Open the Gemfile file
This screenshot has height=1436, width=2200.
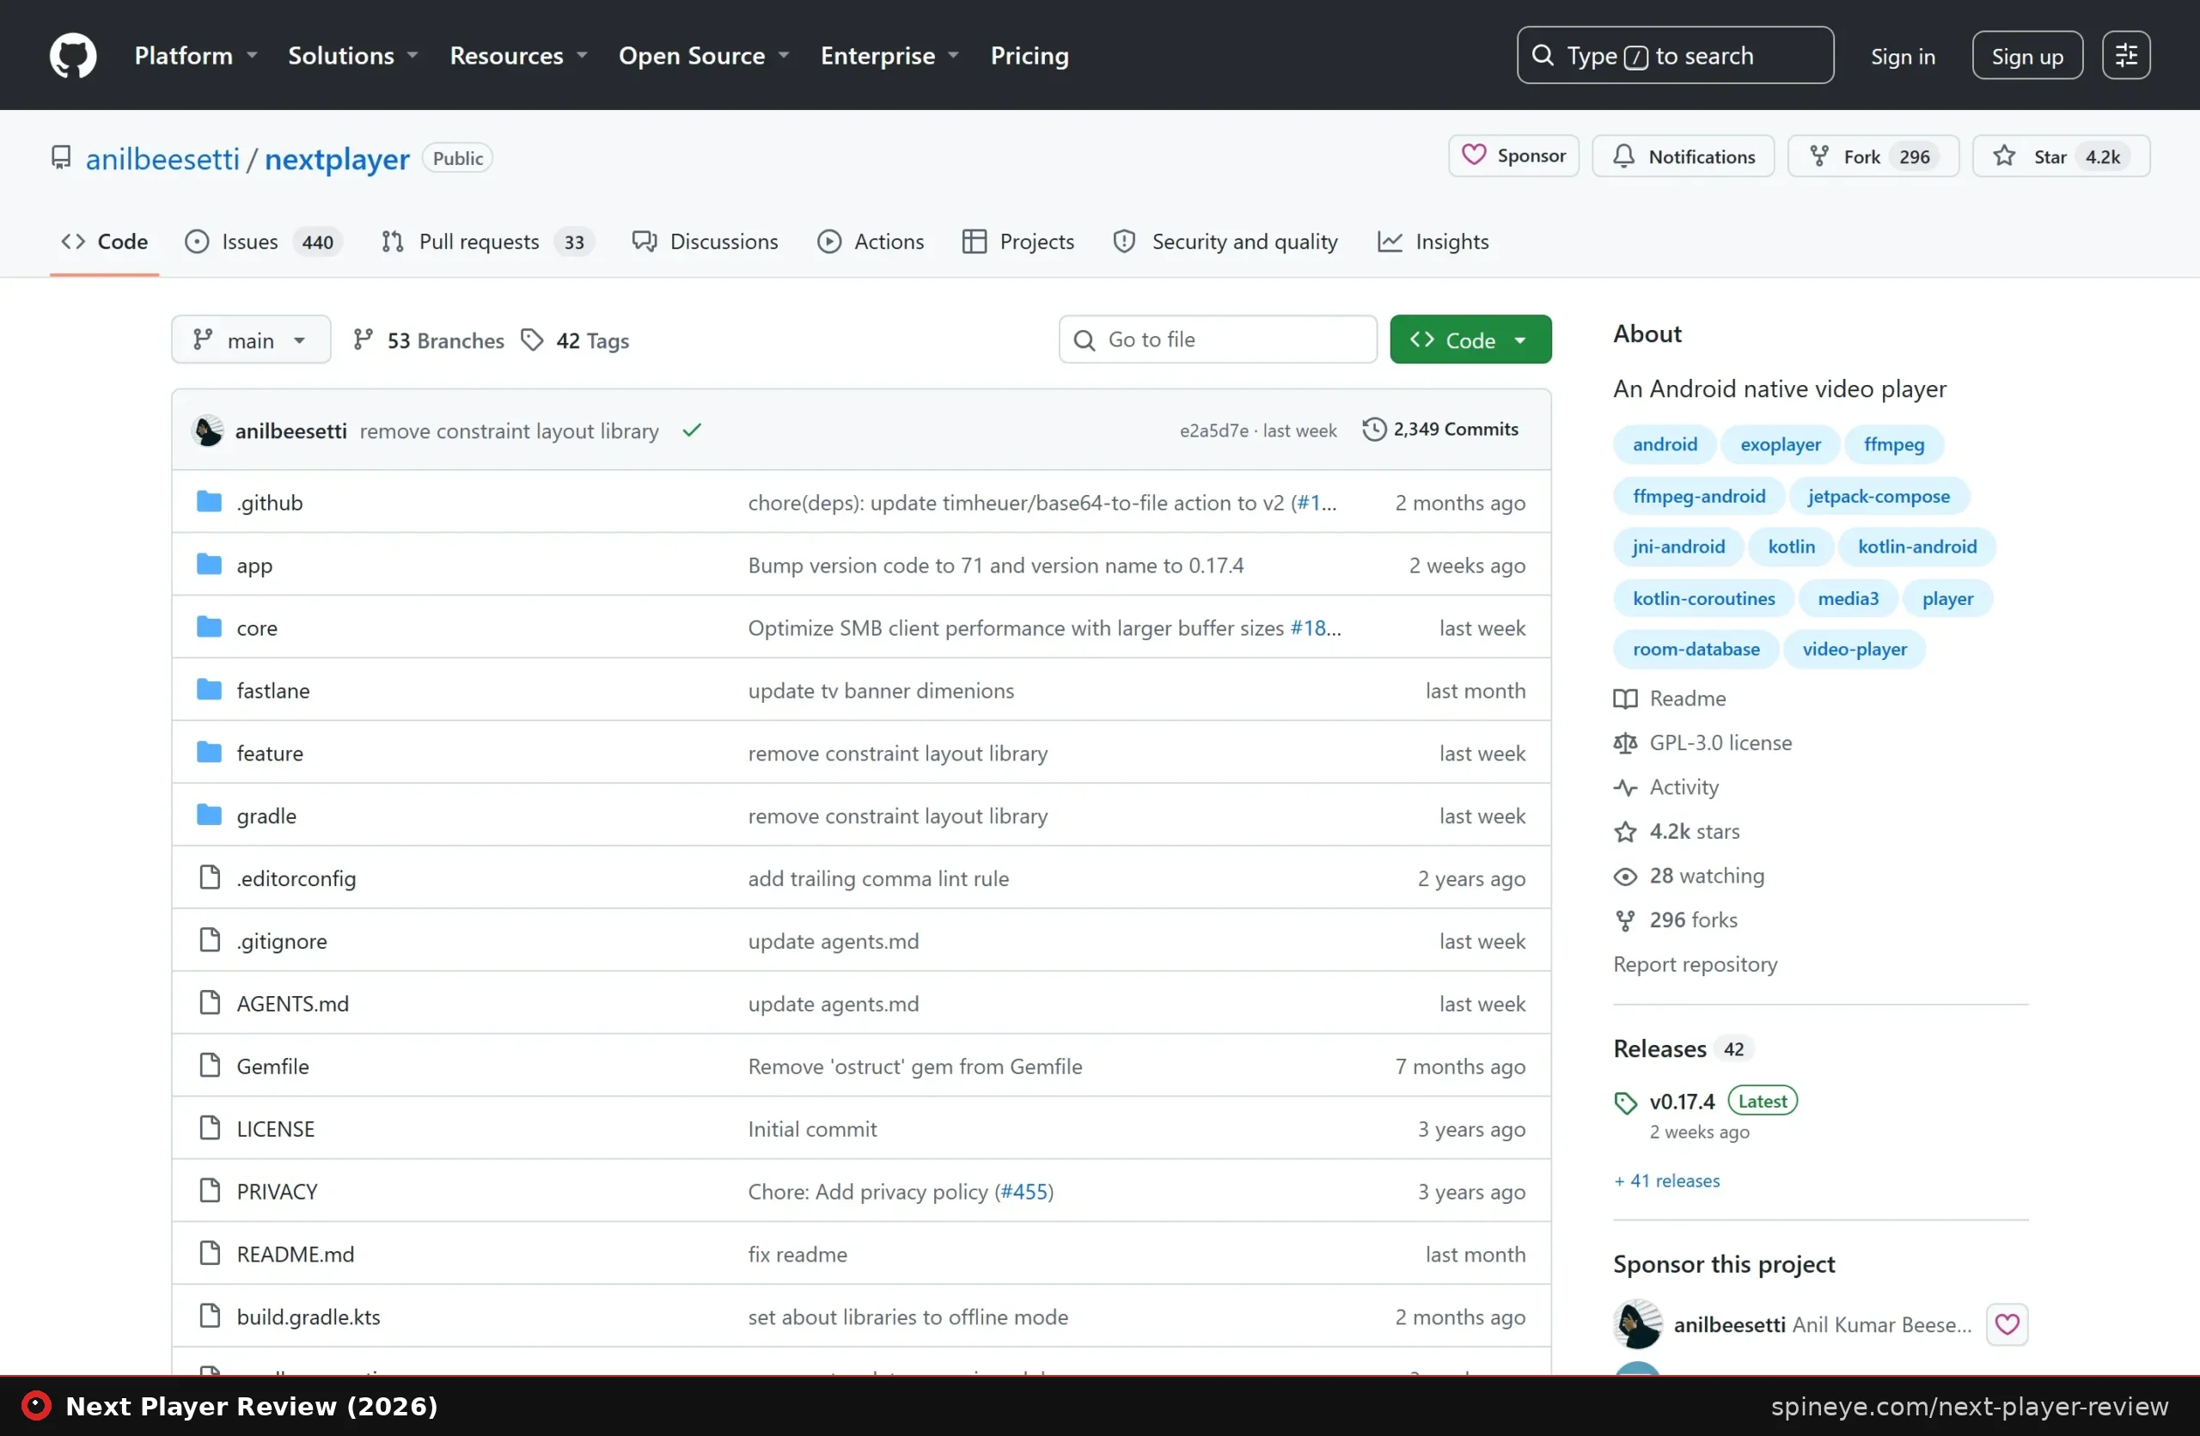tap(272, 1066)
